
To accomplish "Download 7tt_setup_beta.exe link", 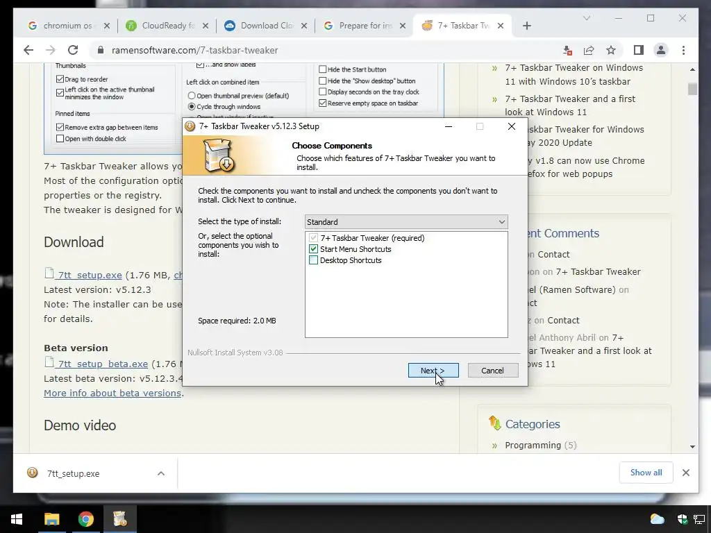I will tap(103, 364).
